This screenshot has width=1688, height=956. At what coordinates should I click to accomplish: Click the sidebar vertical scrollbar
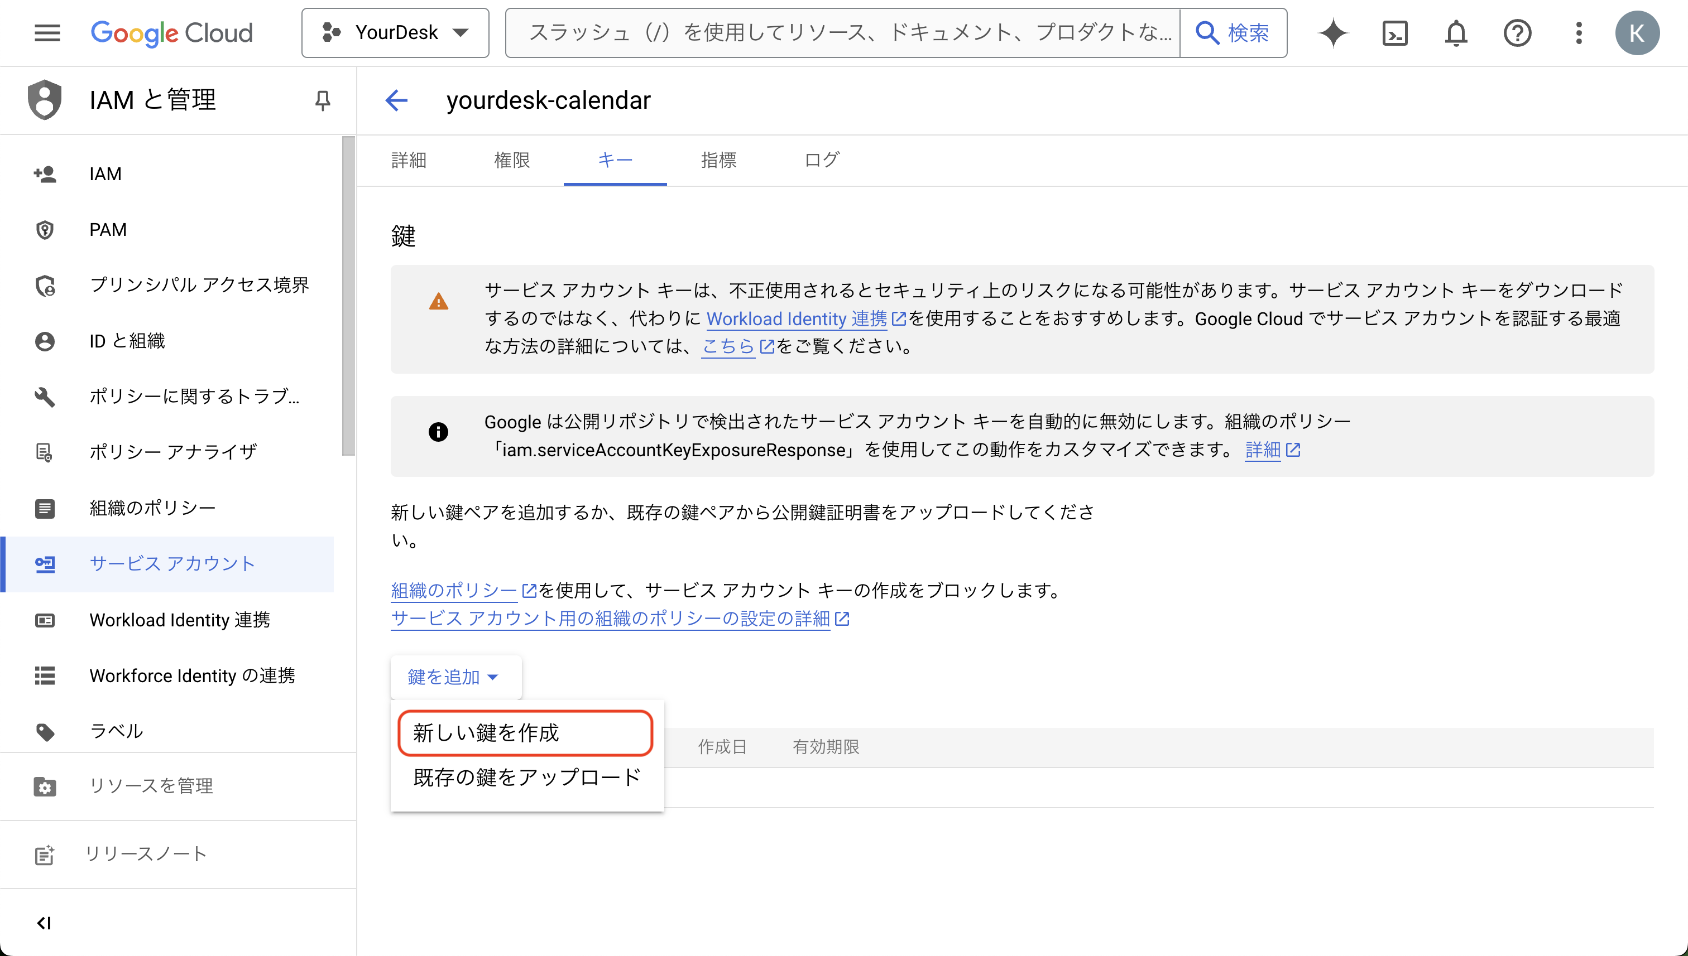[x=348, y=296]
